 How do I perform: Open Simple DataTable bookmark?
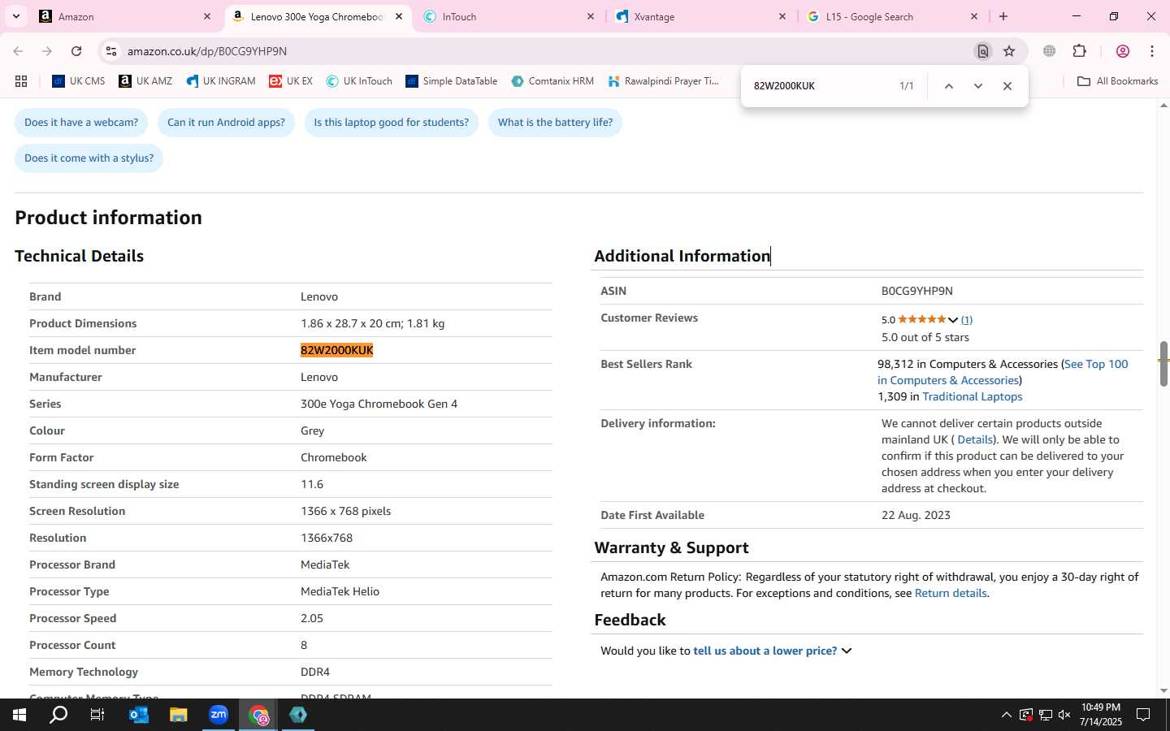[452, 81]
